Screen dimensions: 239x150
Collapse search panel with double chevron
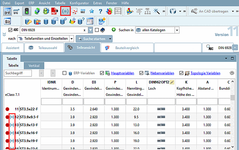[x=4, y=34]
